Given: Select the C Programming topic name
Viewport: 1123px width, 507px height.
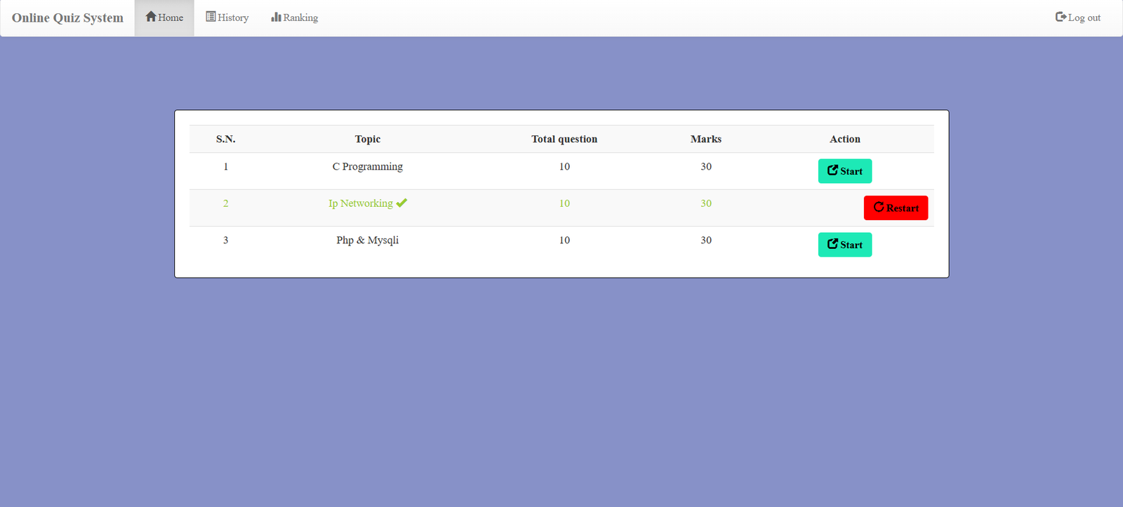Looking at the screenshot, I should (x=367, y=167).
